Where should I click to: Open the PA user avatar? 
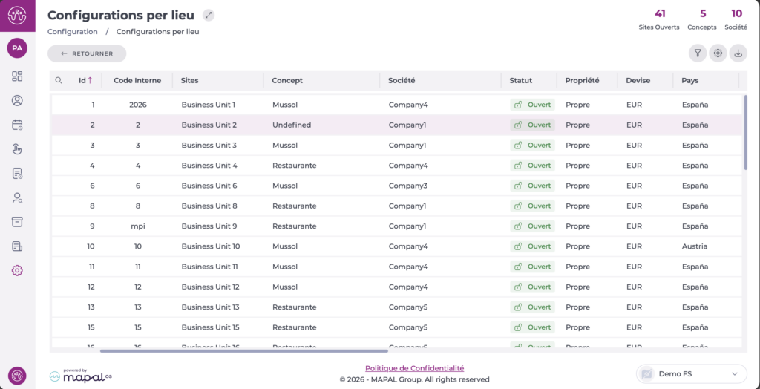click(x=17, y=48)
